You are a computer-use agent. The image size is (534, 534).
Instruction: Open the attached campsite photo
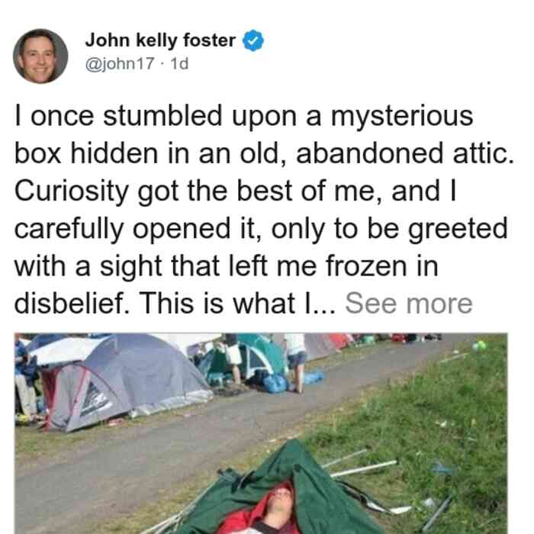(261, 433)
